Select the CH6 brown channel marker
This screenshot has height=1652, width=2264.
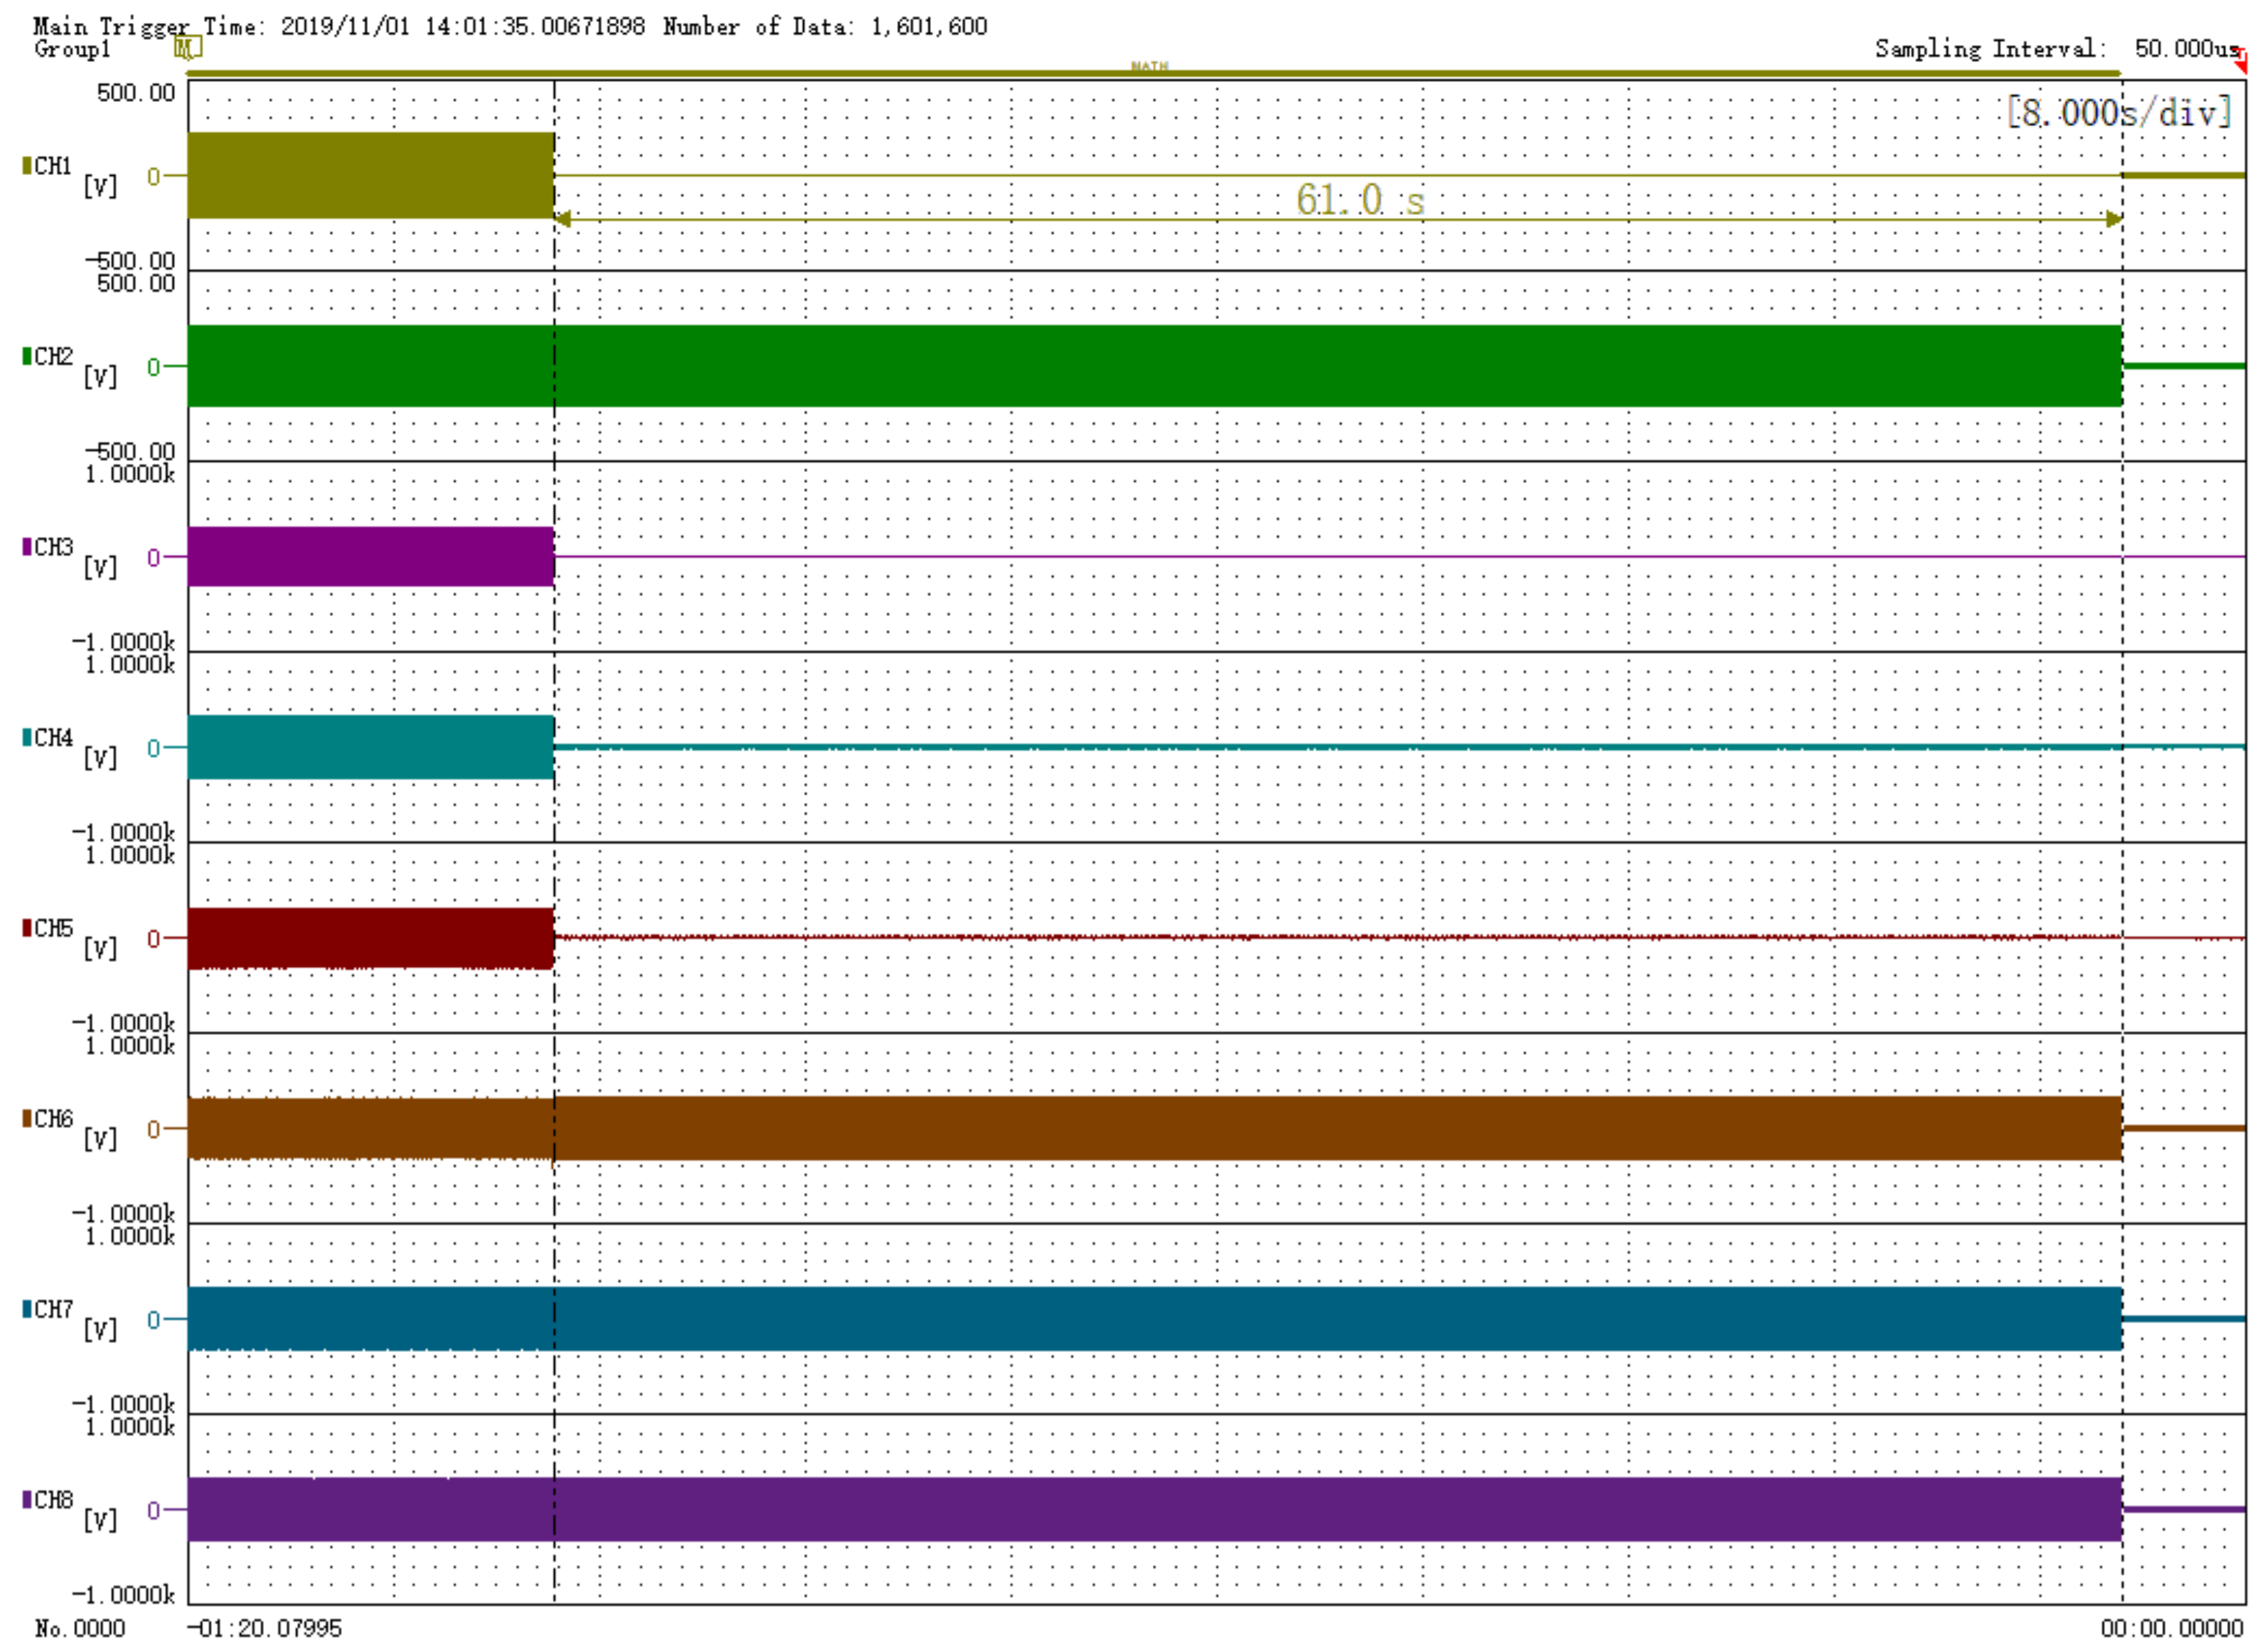click(x=27, y=1119)
